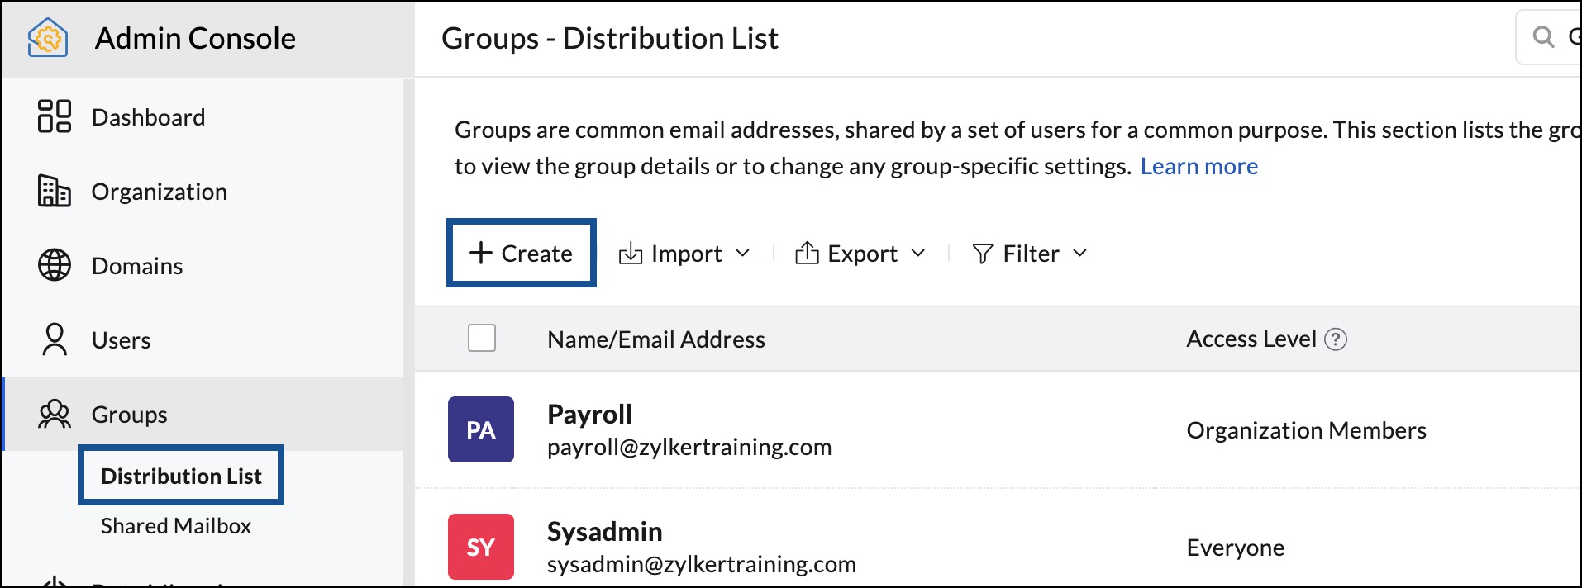The width and height of the screenshot is (1582, 588).
Task: Click the sidebar vertical scrollbar
Action: pyautogui.click(x=408, y=333)
